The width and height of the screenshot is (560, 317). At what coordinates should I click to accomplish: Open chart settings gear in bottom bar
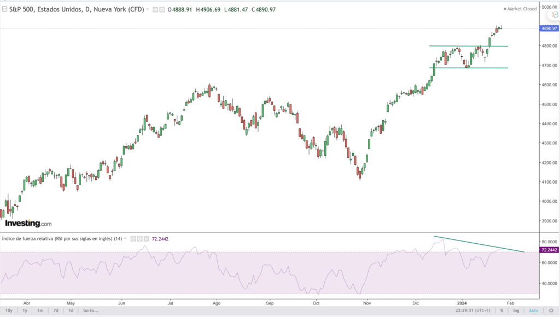(551, 310)
